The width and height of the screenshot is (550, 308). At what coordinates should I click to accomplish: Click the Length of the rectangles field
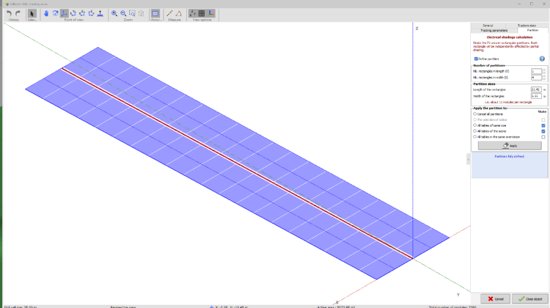(x=536, y=89)
